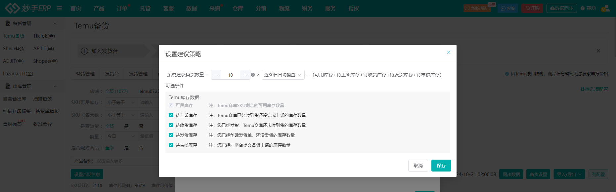Open the 销量 今日 dropdown
This screenshot has width=616, height=192.
click(121, 136)
